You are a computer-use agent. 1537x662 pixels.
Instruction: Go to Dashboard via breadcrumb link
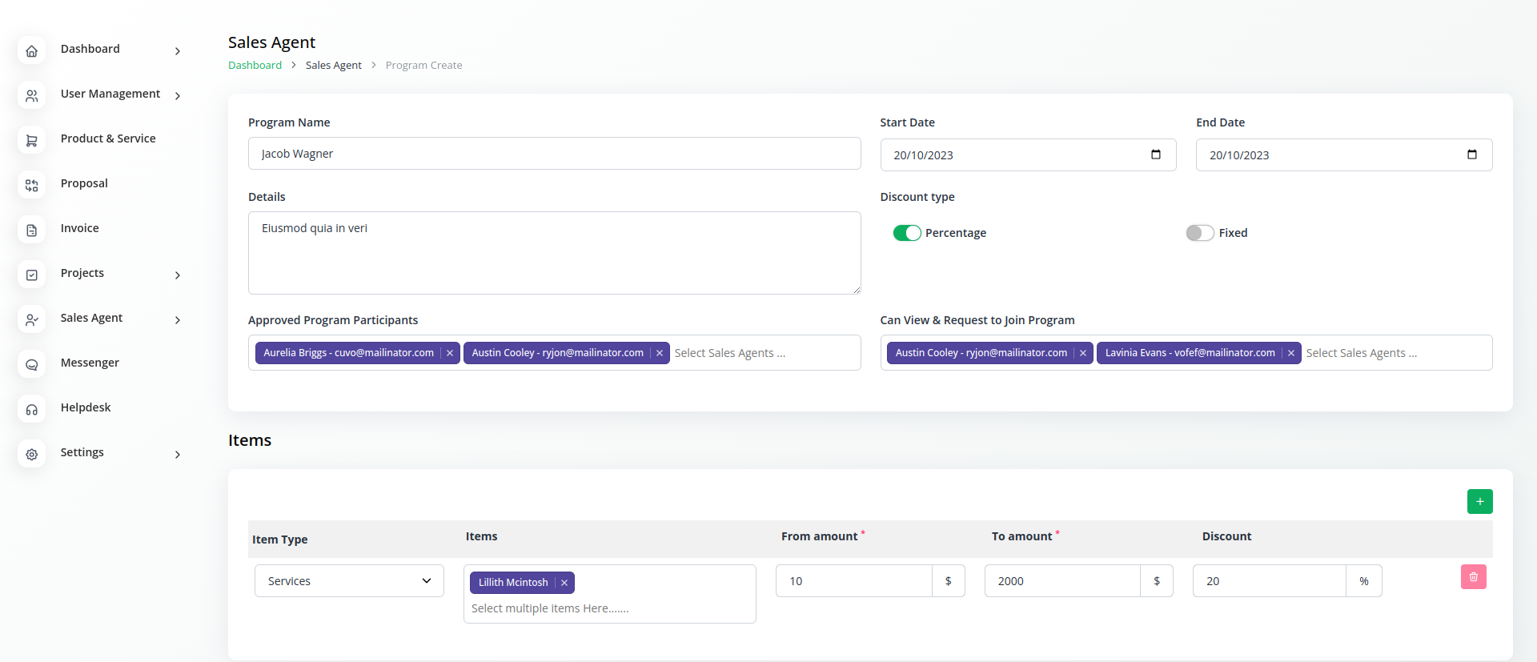(255, 66)
